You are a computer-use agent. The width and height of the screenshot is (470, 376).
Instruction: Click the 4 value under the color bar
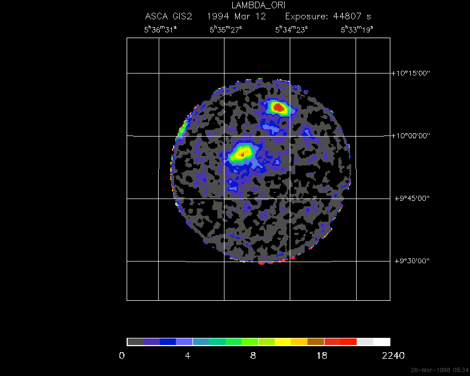187,356
